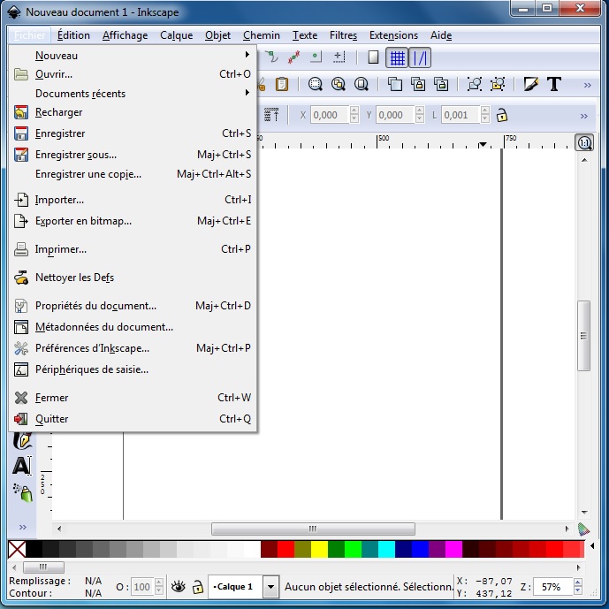Viewport: 609px width, 609px height.
Task: Click the duplicate object icon
Action: click(x=395, y=84)
